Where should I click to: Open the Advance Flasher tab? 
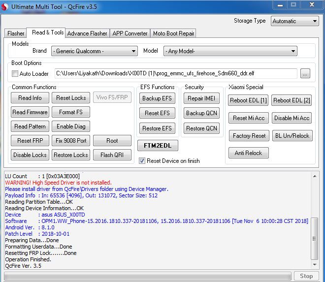point(87,33)
